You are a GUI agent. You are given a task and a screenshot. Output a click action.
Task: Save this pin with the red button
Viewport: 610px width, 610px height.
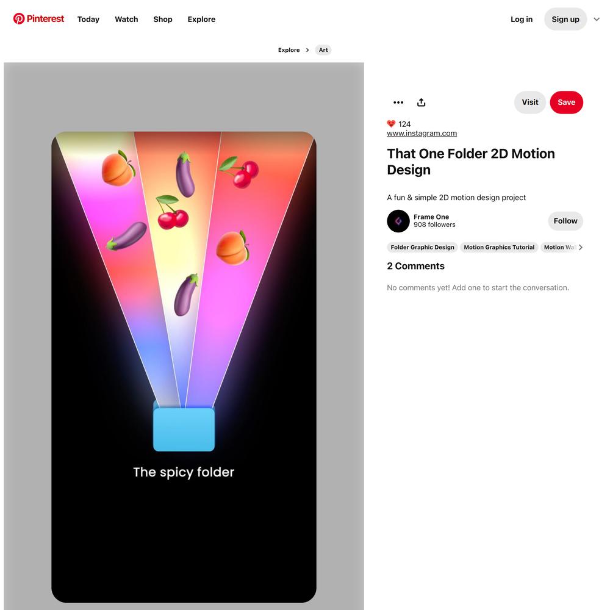pyautogui.click(x=566, y=102)
